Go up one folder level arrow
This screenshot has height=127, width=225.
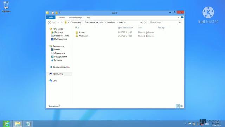coord(62,22)
